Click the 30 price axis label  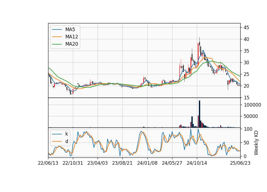(x=246, y=63)
